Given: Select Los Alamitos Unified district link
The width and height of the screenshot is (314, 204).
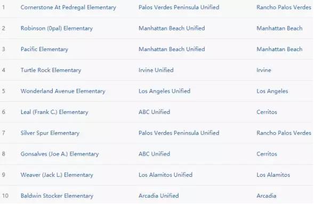Looking at the screenshot, I should coord(165,175).
